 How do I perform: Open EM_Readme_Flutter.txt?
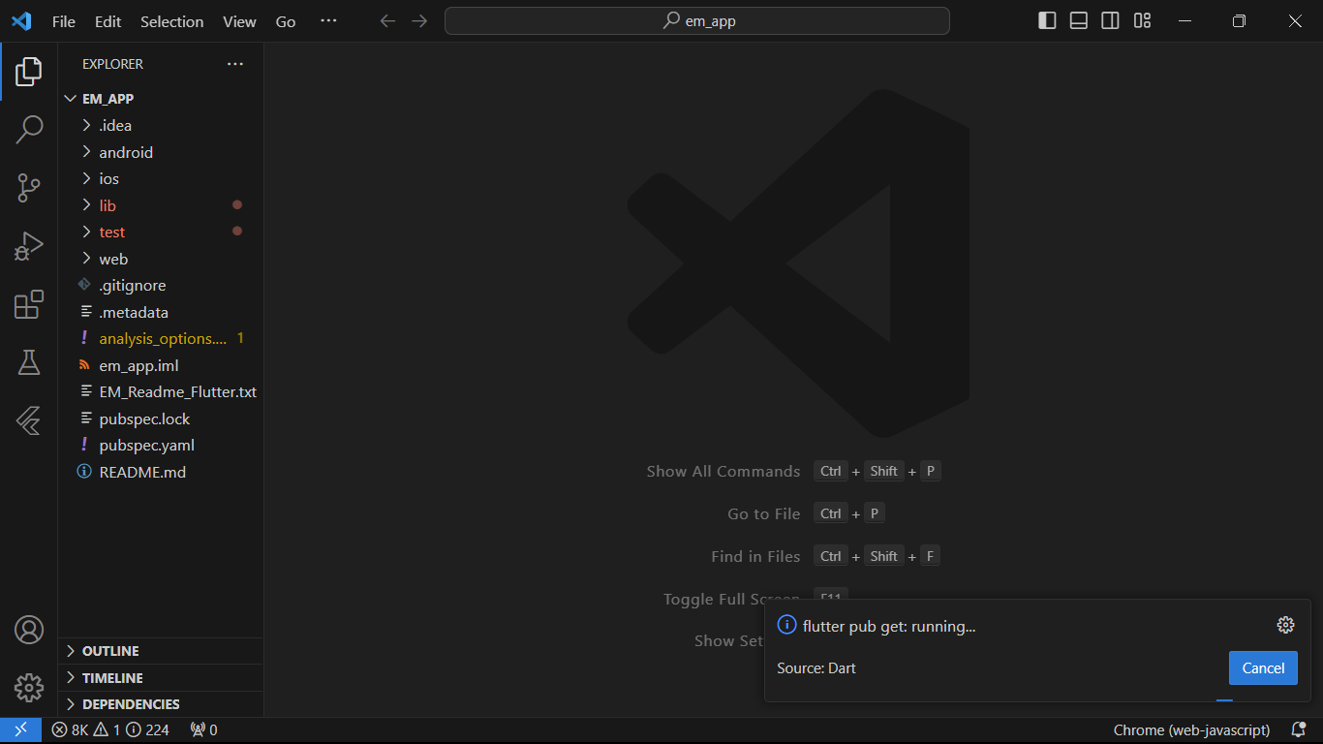pos(161,392)
